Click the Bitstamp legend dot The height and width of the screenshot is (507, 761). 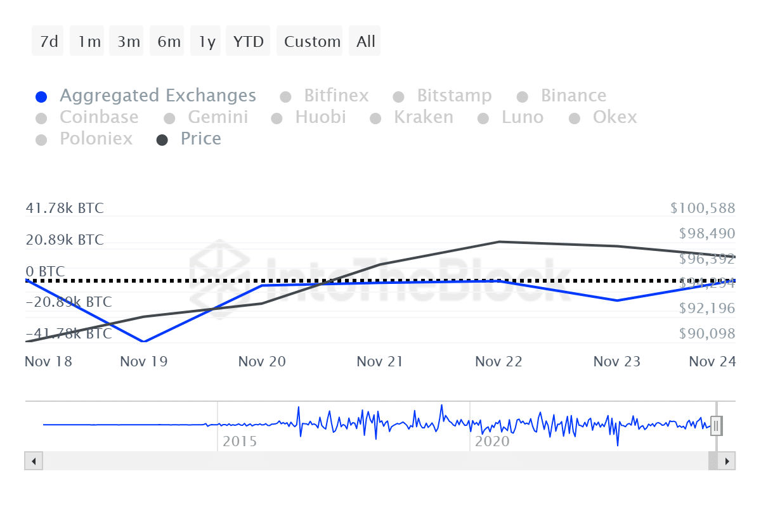pos(398,96)
